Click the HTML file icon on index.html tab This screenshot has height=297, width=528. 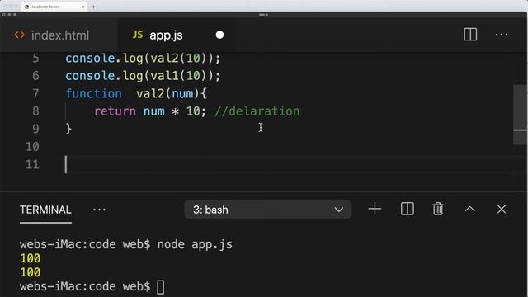20,35
